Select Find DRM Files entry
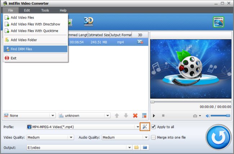Viewport: 234px width, 154px height. click(x=36, y=49)
